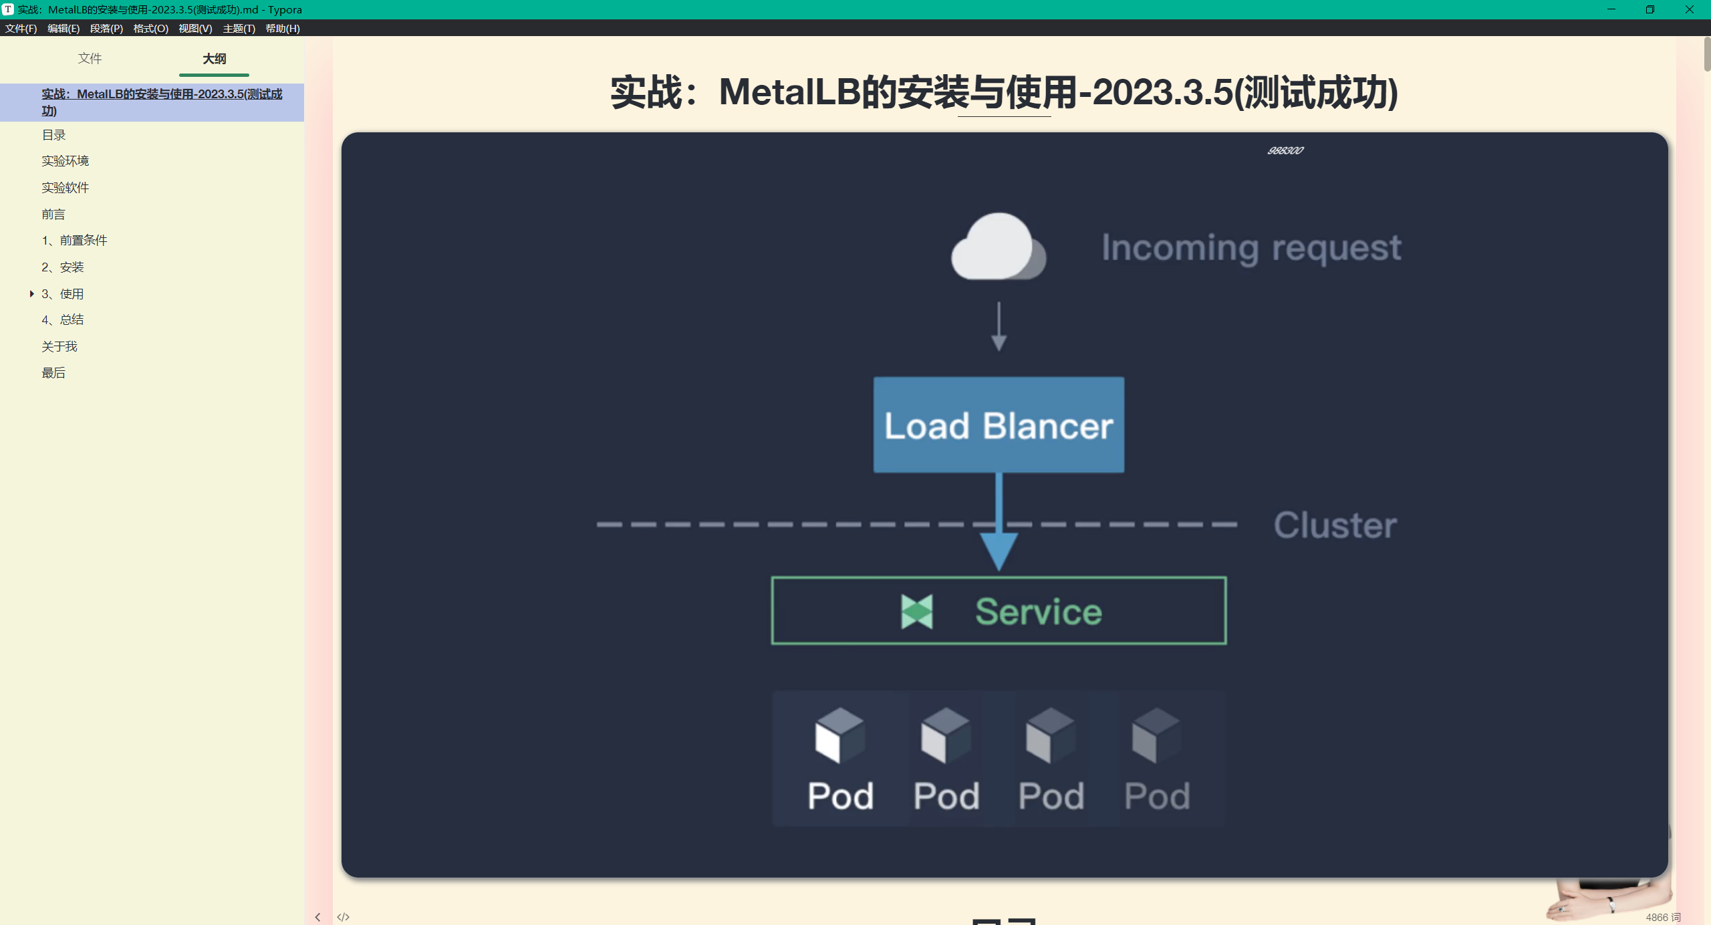Viewport: 1711px width, 925px height.
Task: Jump to '实验环境' in outline
Action: (65, 161)
